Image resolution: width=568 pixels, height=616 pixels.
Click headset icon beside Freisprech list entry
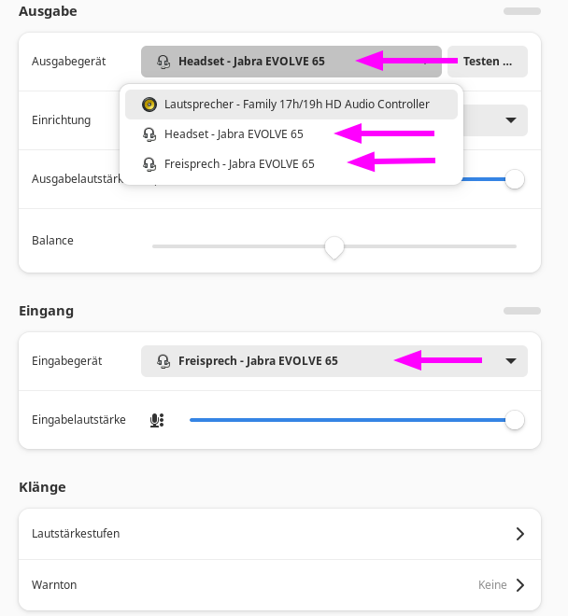tap(149, 164)
